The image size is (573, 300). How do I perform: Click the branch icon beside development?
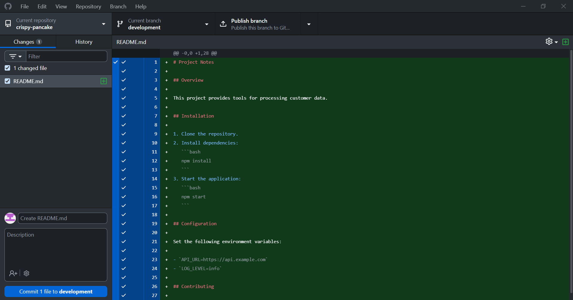tap(120, 24)
